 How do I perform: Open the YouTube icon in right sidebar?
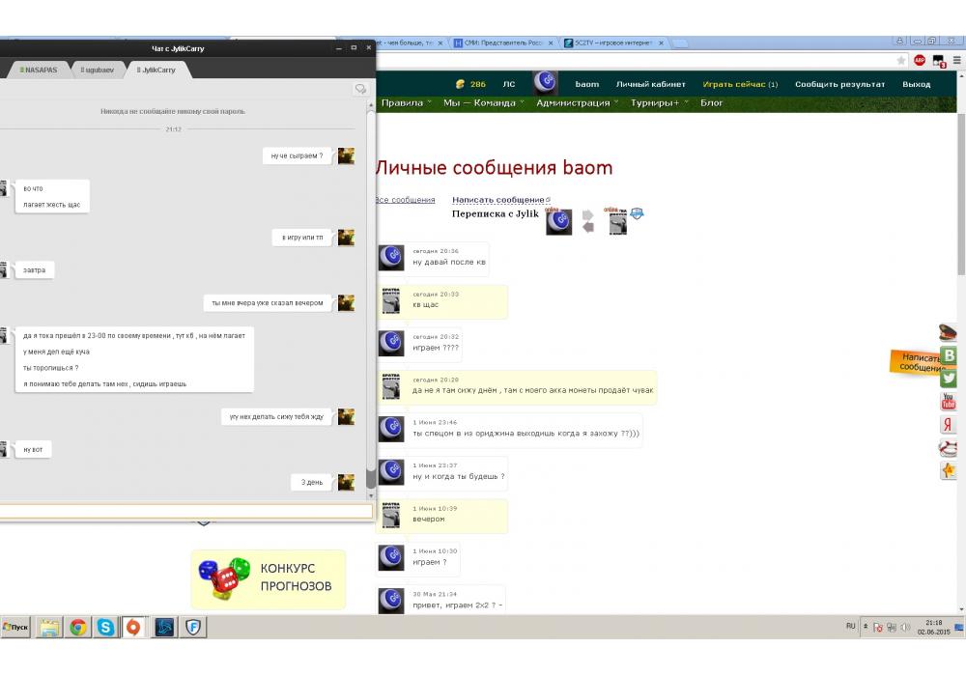click(x=949, y=401)
